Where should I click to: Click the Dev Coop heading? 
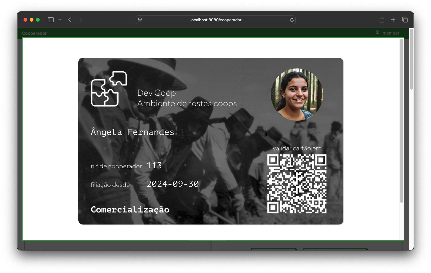[157, 93]
